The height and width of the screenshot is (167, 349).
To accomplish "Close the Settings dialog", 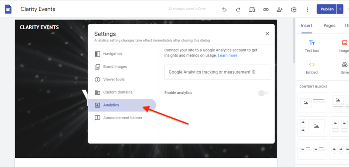I will pos(267,33).
